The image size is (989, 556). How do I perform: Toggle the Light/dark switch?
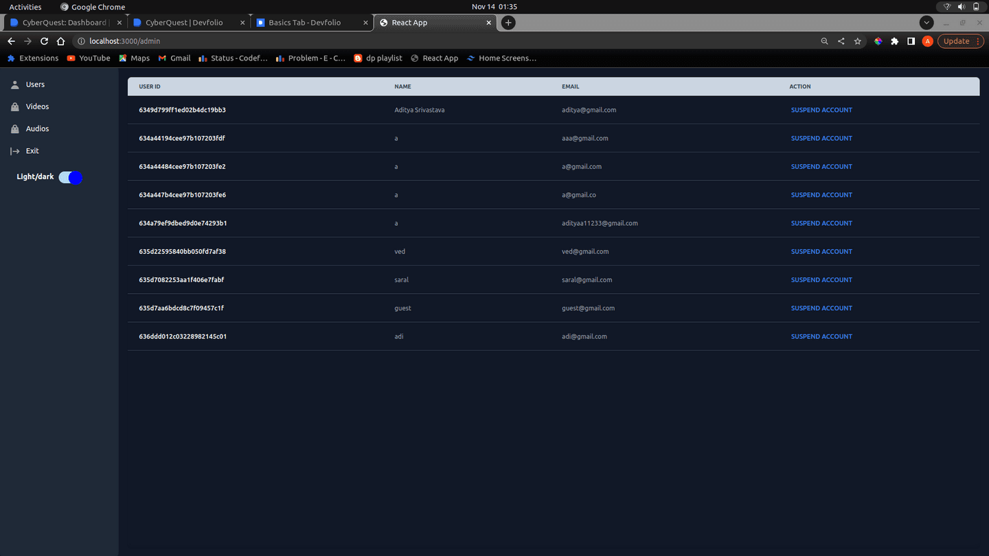click(x=71, y=178)
